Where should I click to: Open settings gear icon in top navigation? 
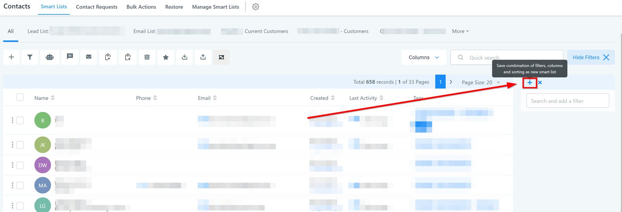coord(255,7)
